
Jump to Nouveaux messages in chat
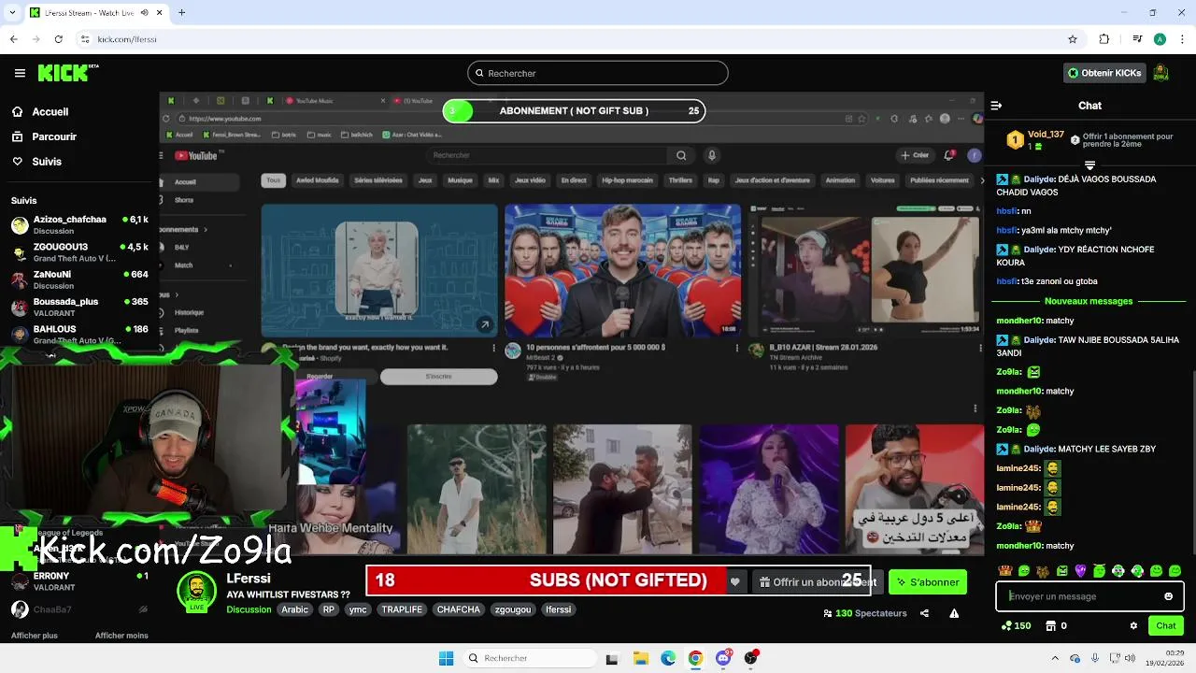click(1089, 301)
